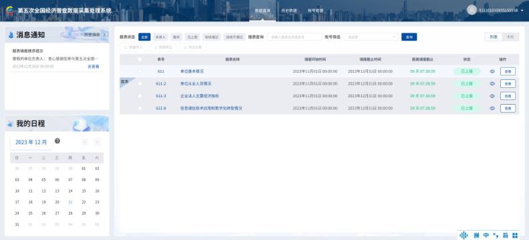Check the checkbox for row 611-6
The height and width of the screenshot is (240, 529).
pos(140,108)
